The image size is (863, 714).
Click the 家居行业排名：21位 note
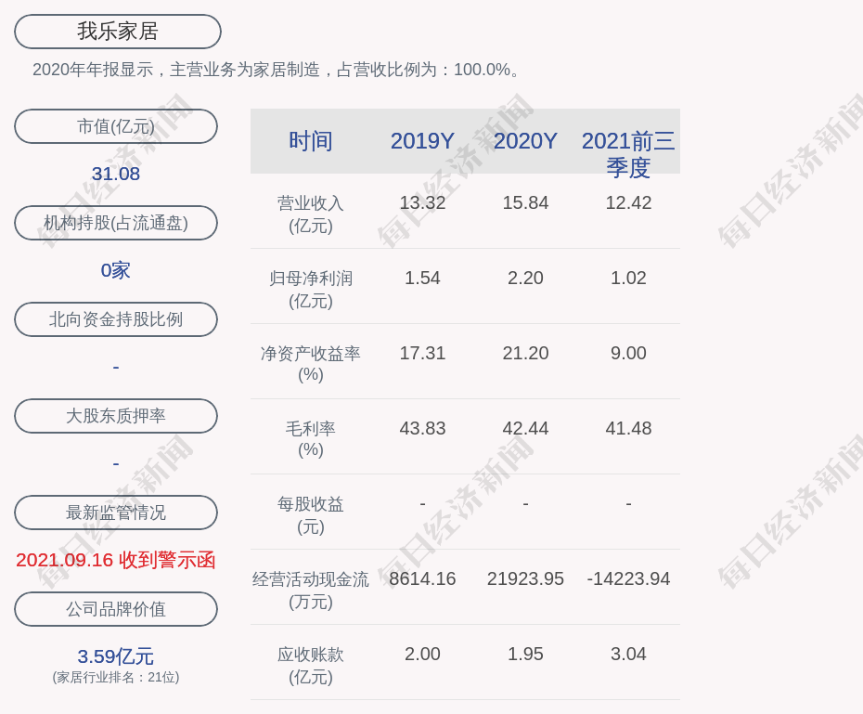click(116, 677)
